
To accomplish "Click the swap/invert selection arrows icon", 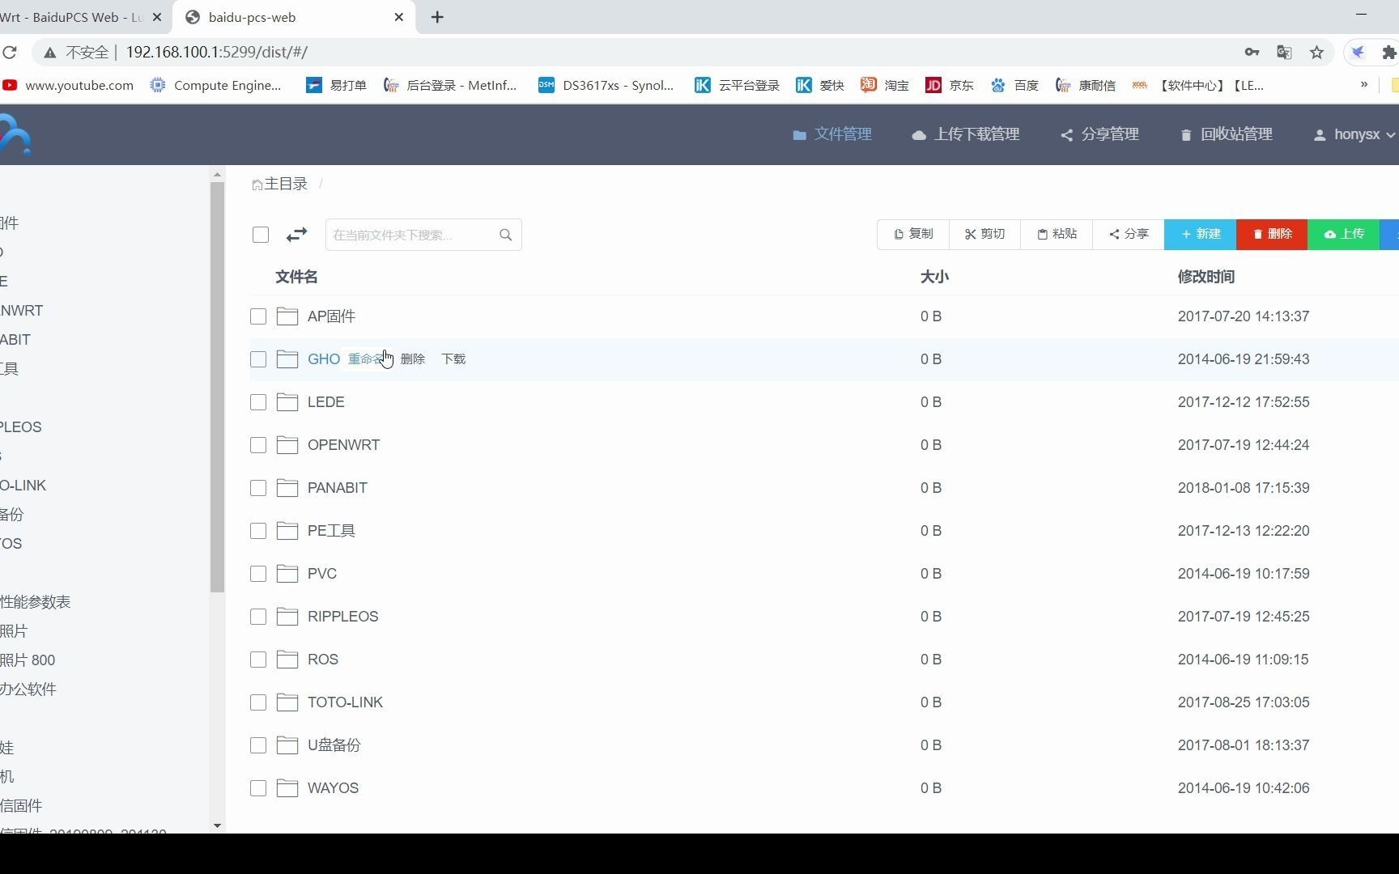I will (x=296, y=235).
